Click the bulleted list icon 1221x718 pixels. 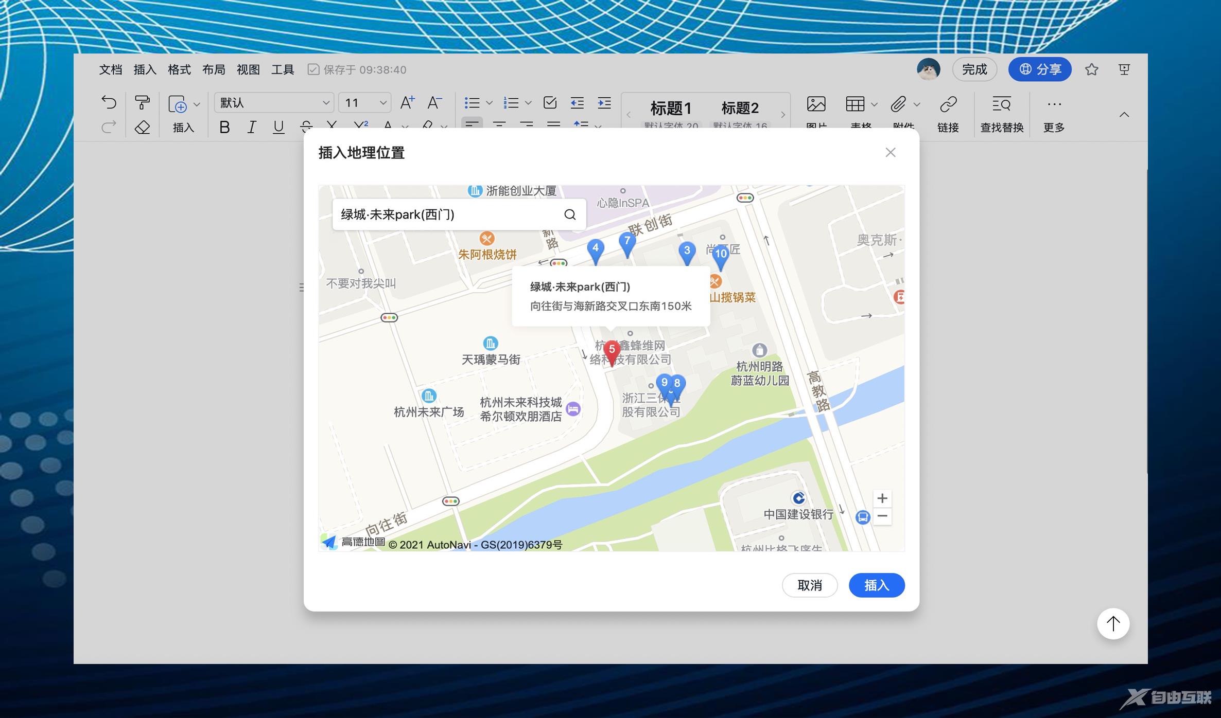(x=472, y=103)
